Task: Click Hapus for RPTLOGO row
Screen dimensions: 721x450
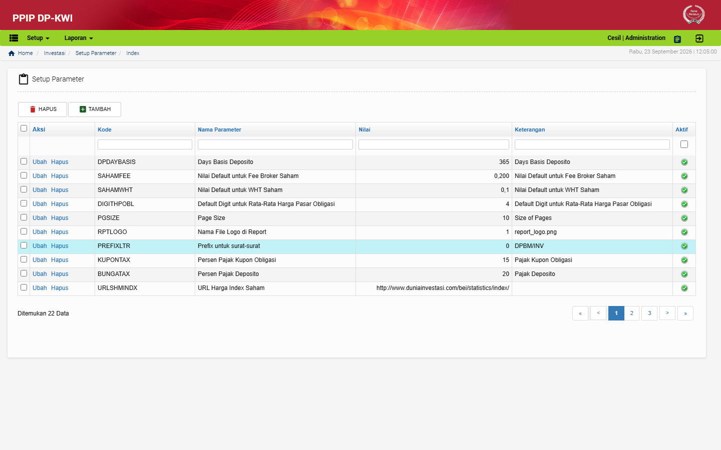Action: click(60, 232)
